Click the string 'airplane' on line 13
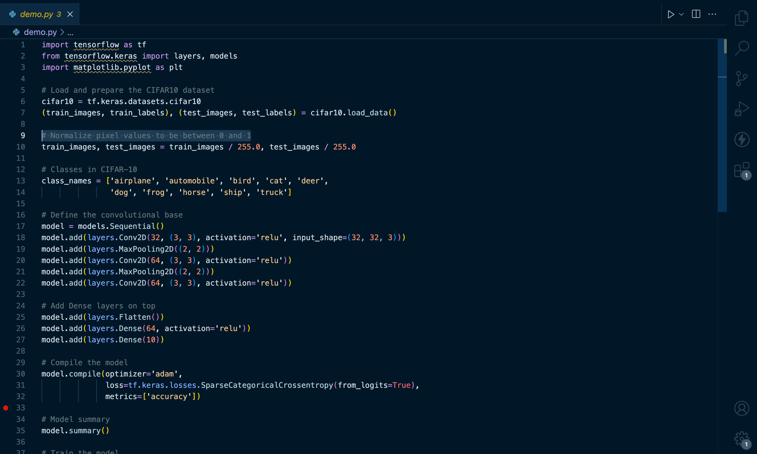757x454 pixels. tap(132, 181)
